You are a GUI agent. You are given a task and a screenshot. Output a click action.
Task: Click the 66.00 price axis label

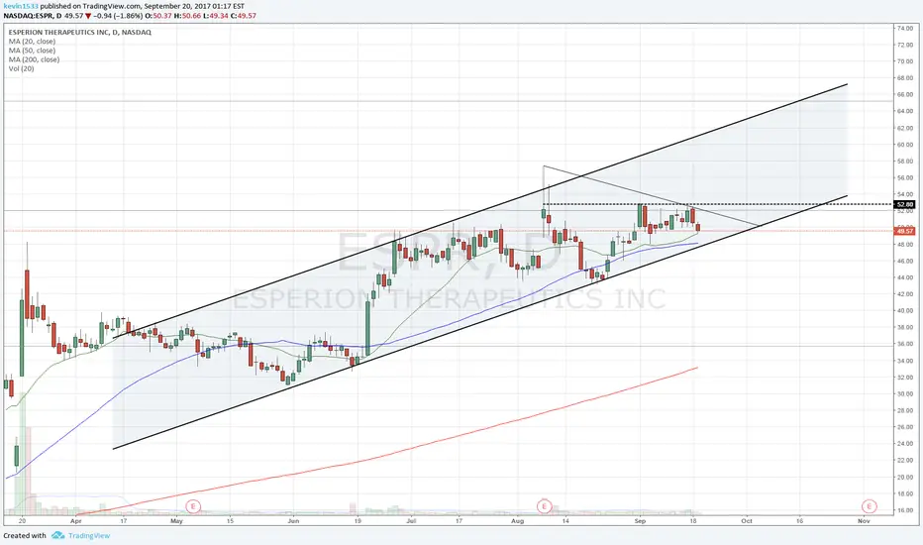(905, 94)
